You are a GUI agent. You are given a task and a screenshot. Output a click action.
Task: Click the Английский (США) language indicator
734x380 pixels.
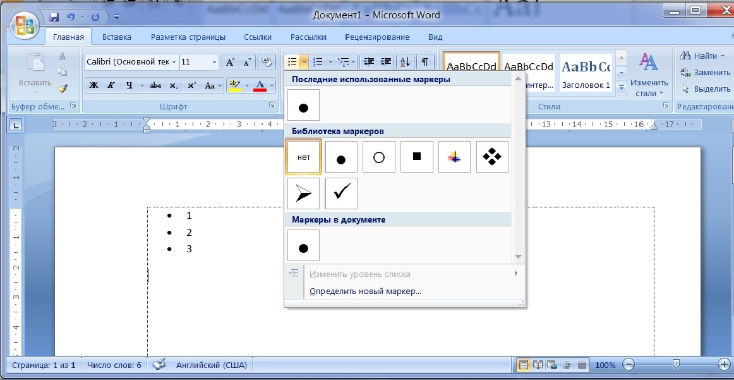(212, 365)
